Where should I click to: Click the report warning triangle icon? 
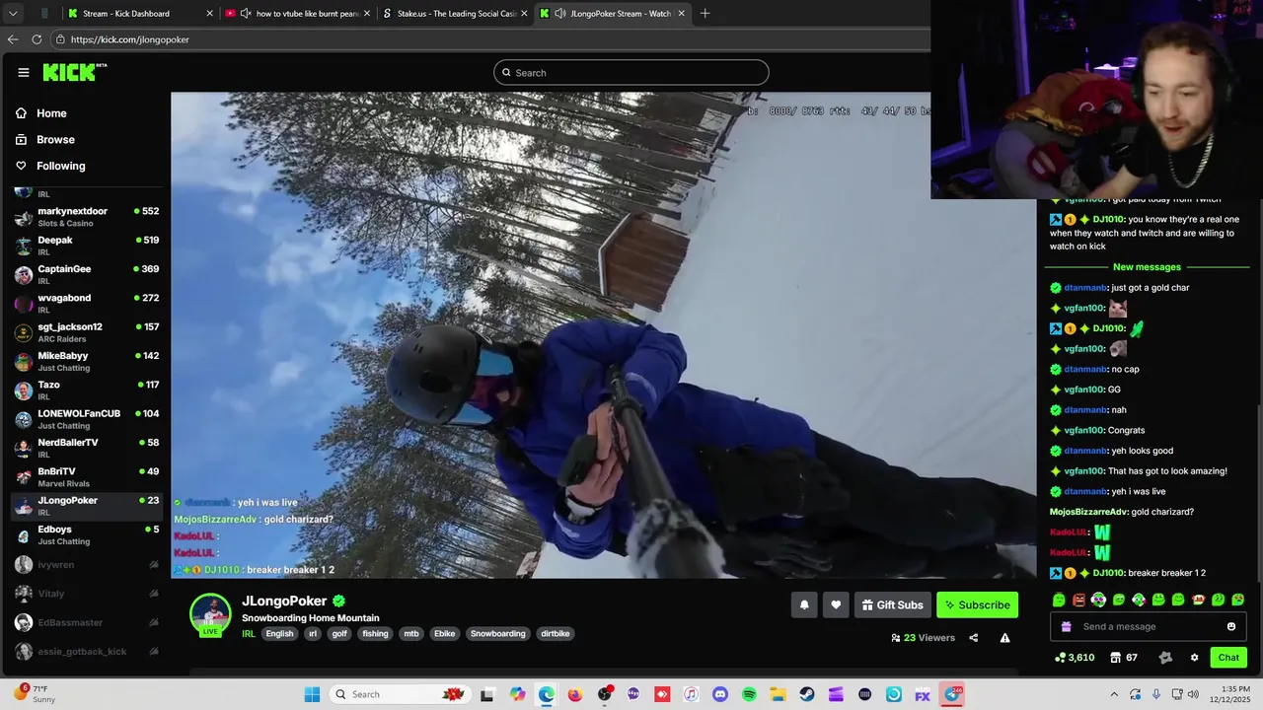tap(1004, 638)
